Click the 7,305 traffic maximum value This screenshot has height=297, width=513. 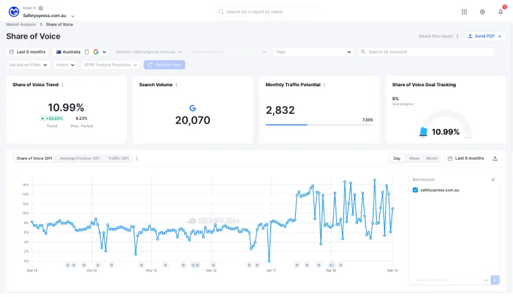click(367, 120)
